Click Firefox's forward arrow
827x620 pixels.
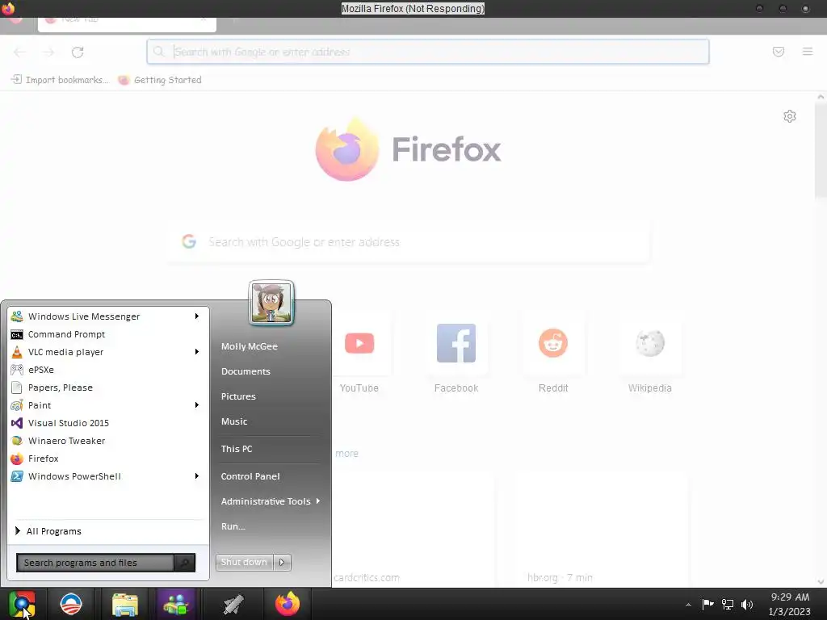point(48,52)
